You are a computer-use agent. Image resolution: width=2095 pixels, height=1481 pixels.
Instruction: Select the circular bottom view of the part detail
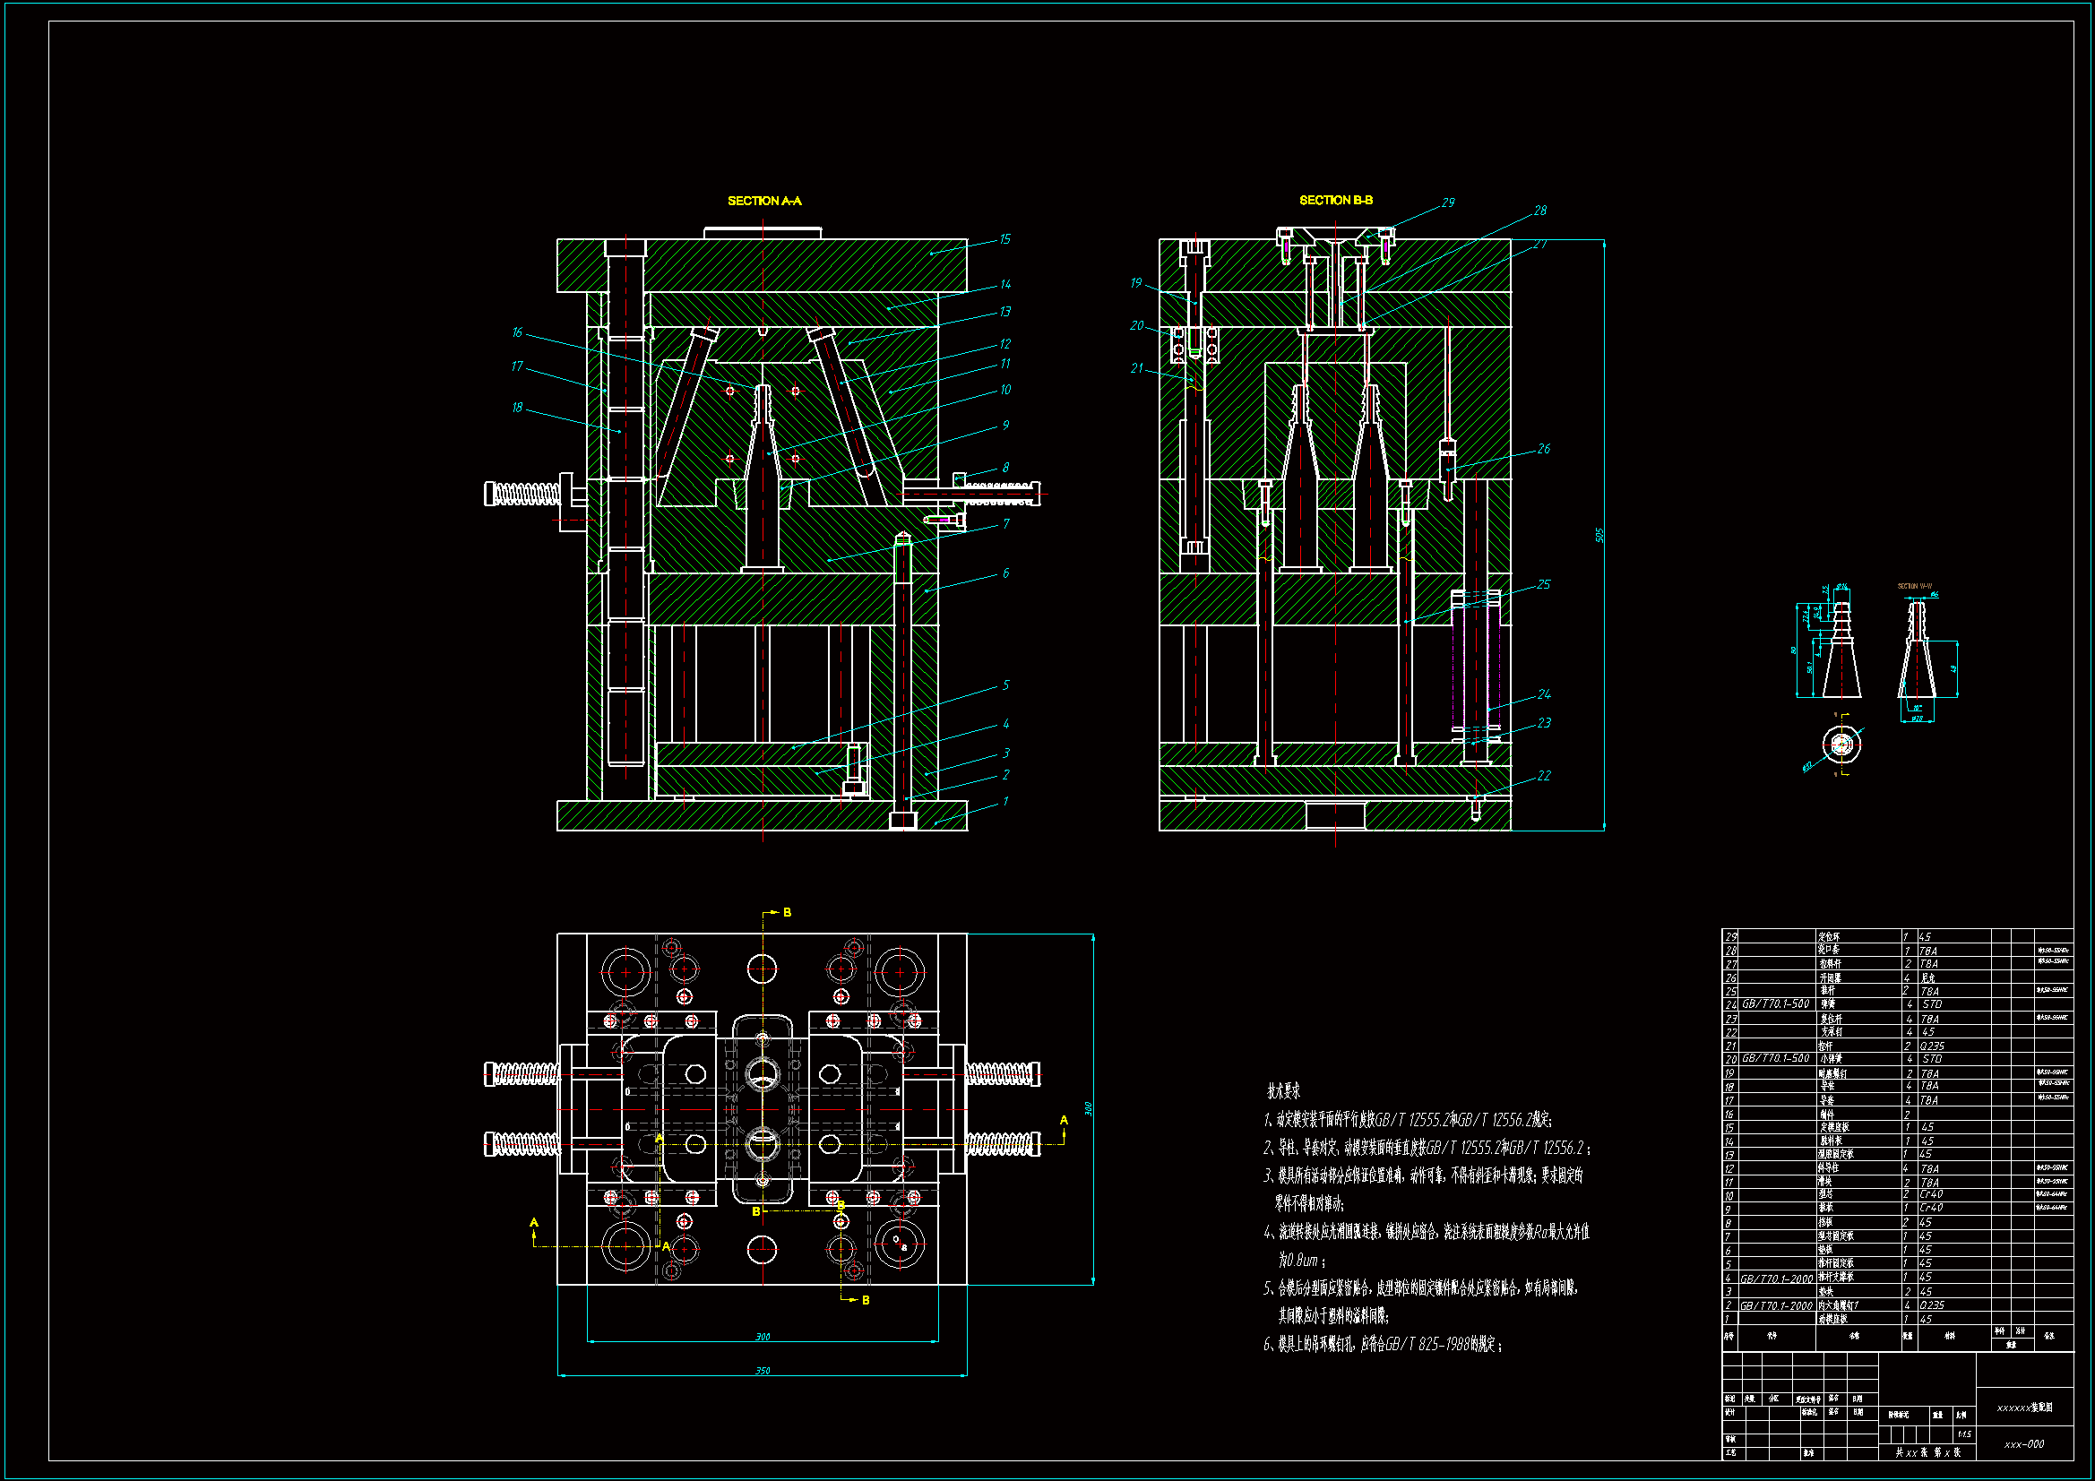(1841, 745)
